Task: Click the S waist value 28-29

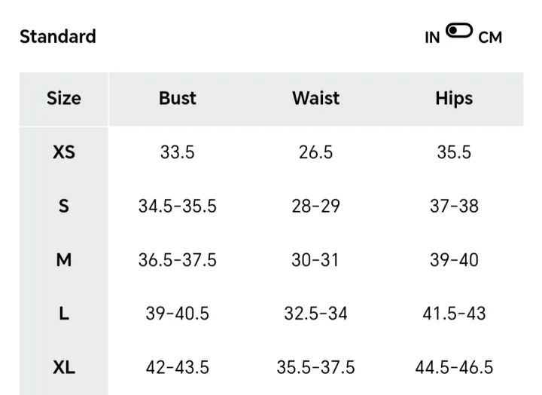Action: click(315, 206)
